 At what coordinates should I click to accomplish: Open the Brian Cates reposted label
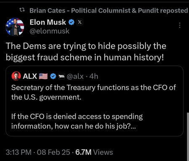(x=109, y=11)
